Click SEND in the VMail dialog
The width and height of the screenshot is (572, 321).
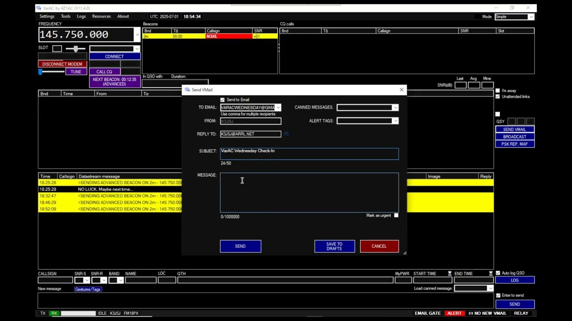(240, 246)
